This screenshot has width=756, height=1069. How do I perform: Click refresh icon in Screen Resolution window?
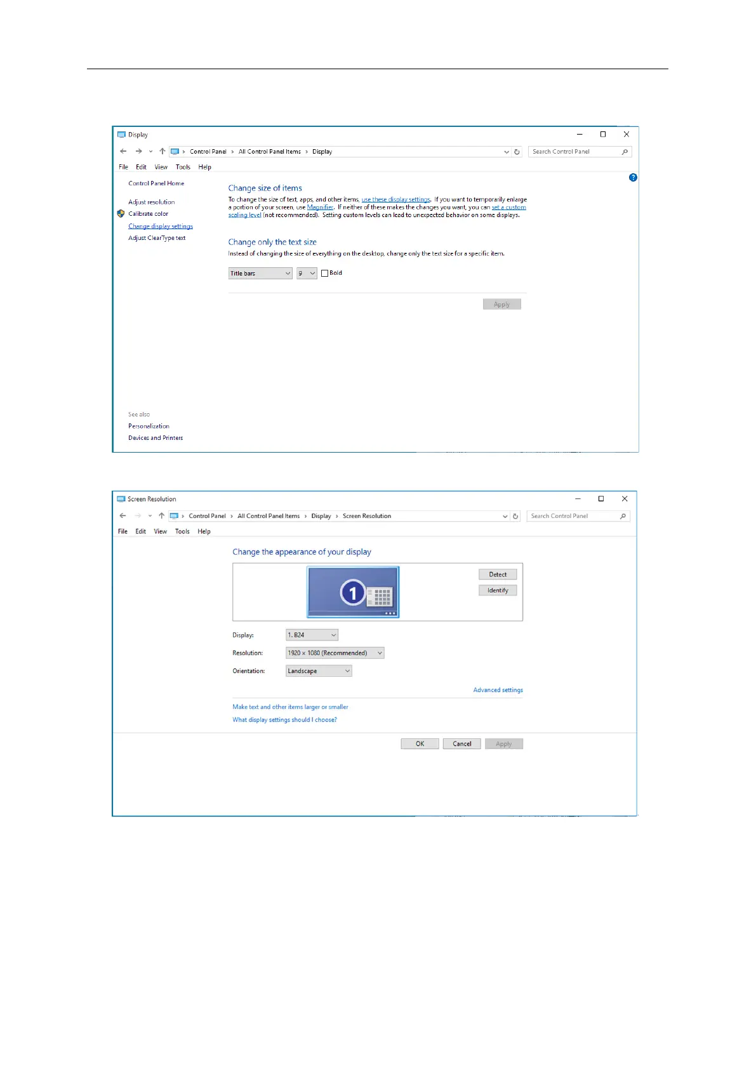coord(515,516)
